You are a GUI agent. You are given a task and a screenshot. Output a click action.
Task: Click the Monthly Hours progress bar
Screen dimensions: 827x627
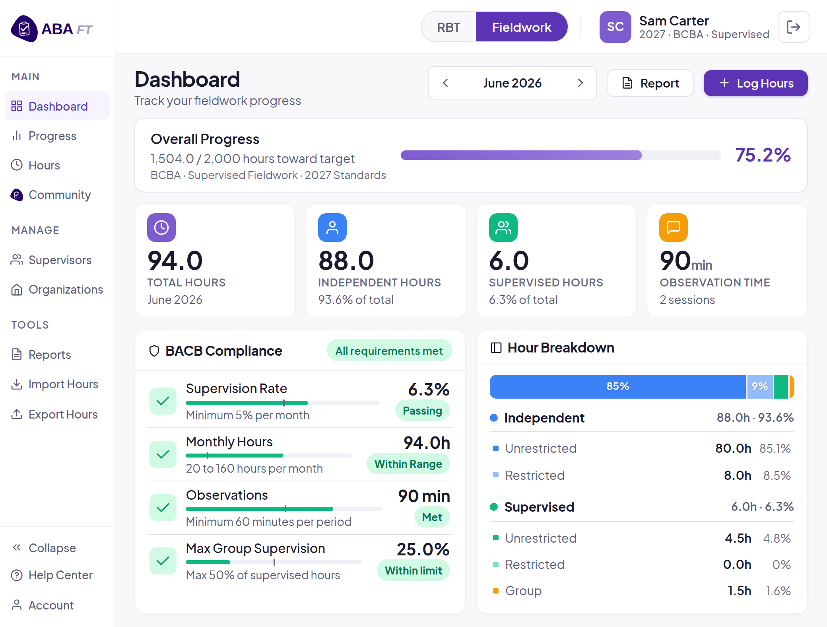coord(268,456)
